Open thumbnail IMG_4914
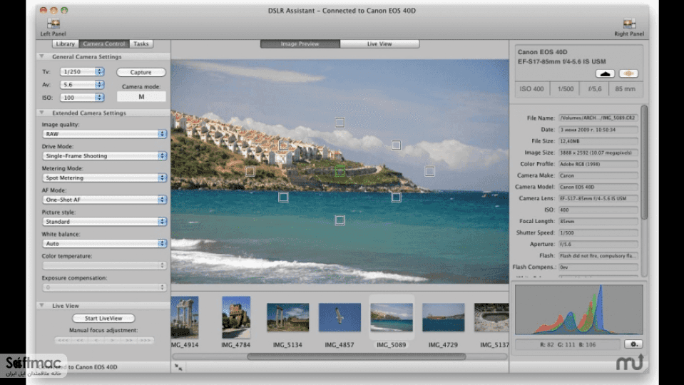The height and width of the screenshot is (385, 684). tap(185, 317)
